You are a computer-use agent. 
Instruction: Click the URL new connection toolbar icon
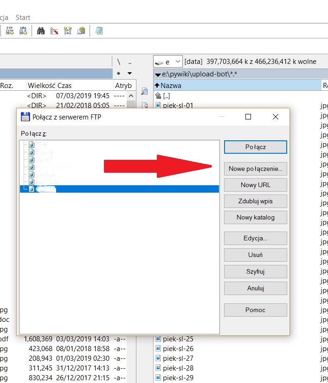tap(23, 31)
